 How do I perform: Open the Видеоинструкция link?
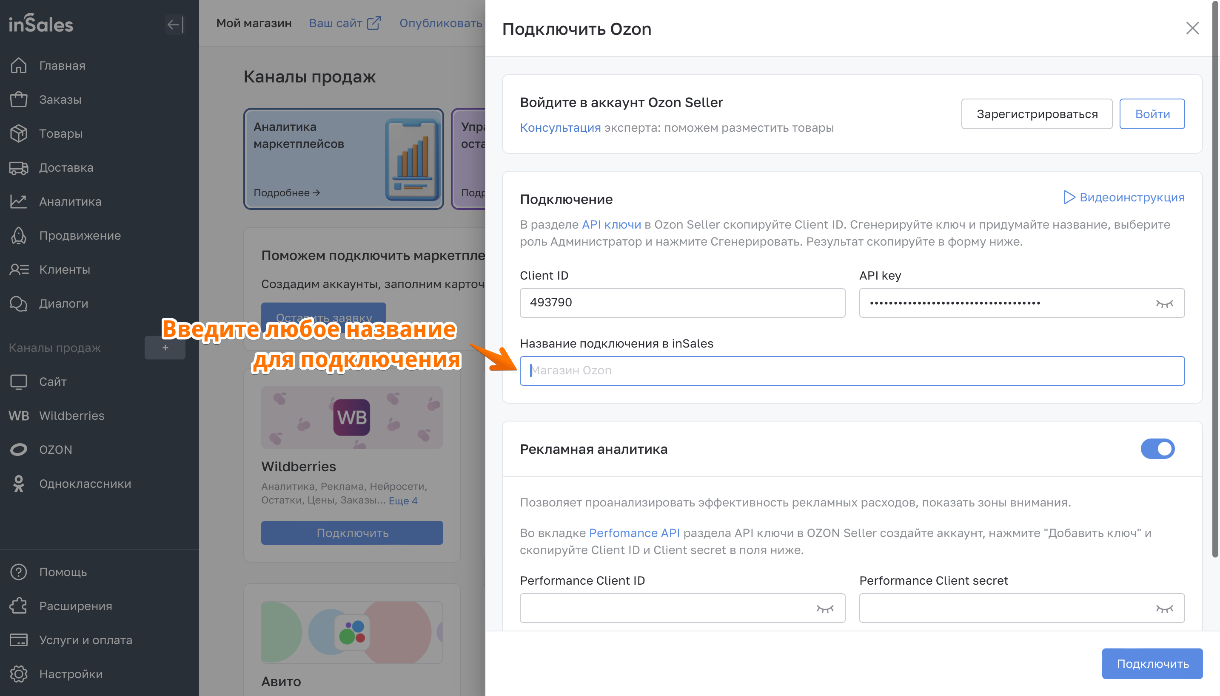click(x=1123, y=198)
